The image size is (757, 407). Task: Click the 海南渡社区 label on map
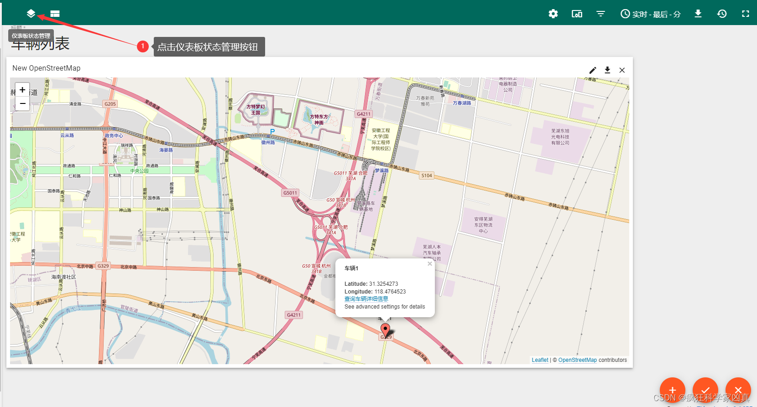63,277
